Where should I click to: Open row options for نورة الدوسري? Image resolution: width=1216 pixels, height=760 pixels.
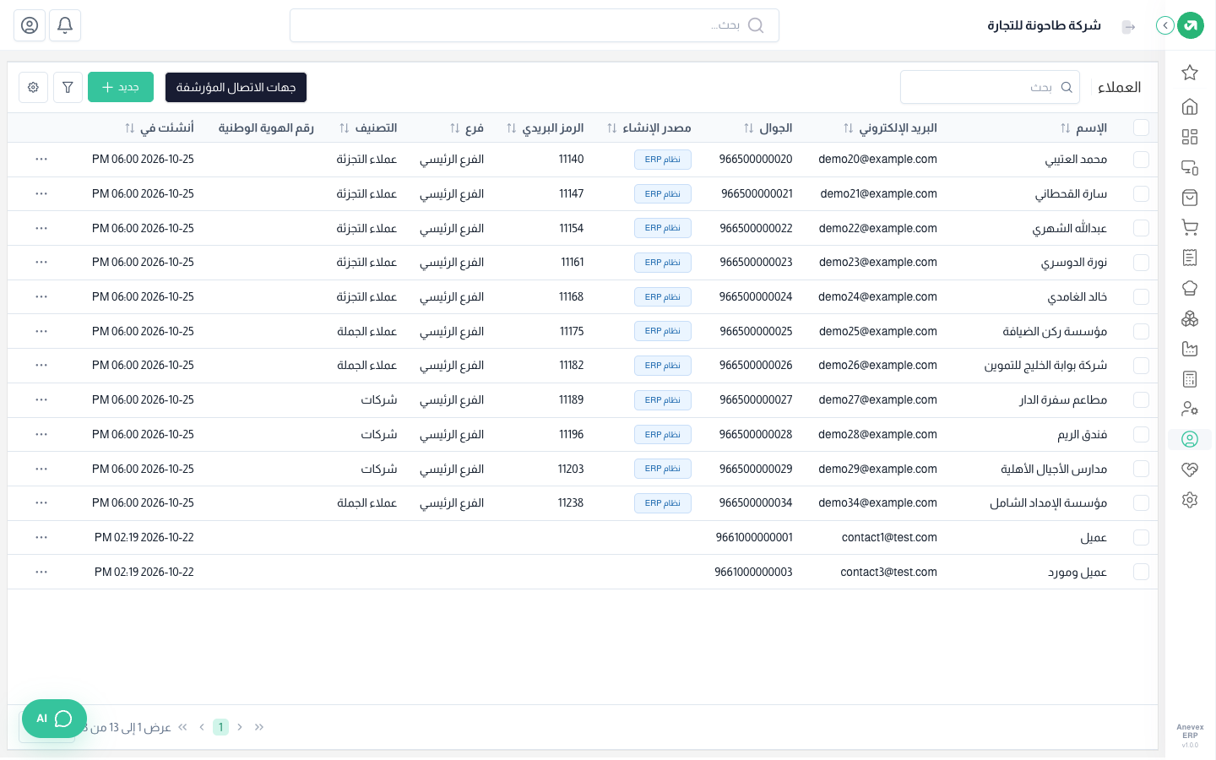pos(41,262)
